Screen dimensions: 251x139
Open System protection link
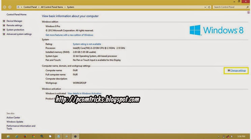tap(16, 30)
